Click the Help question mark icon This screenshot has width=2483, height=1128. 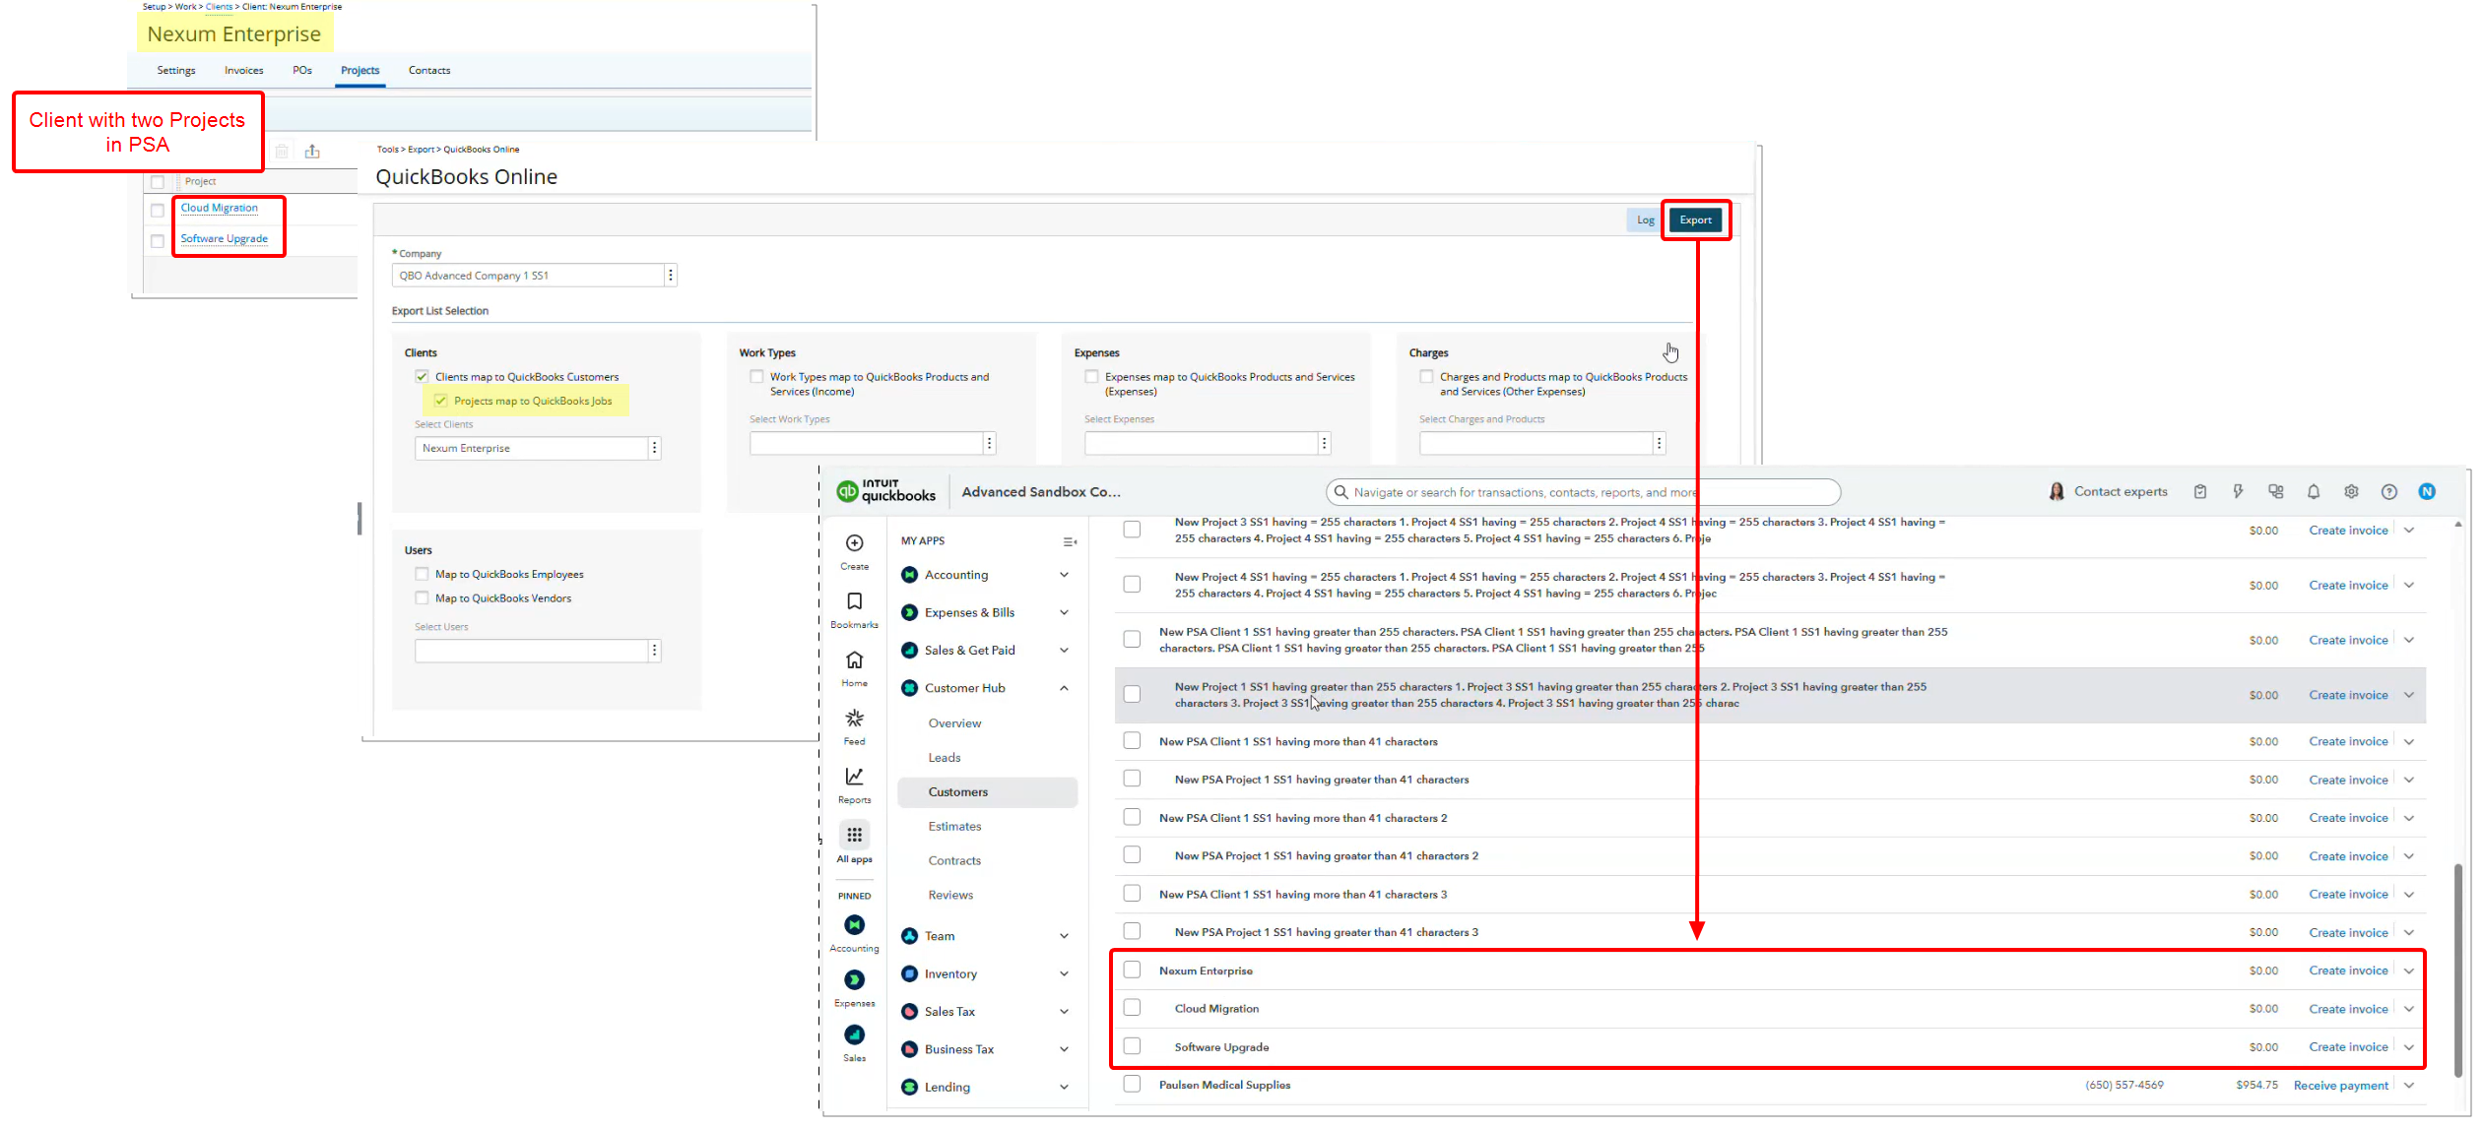tap(2389, 492)
